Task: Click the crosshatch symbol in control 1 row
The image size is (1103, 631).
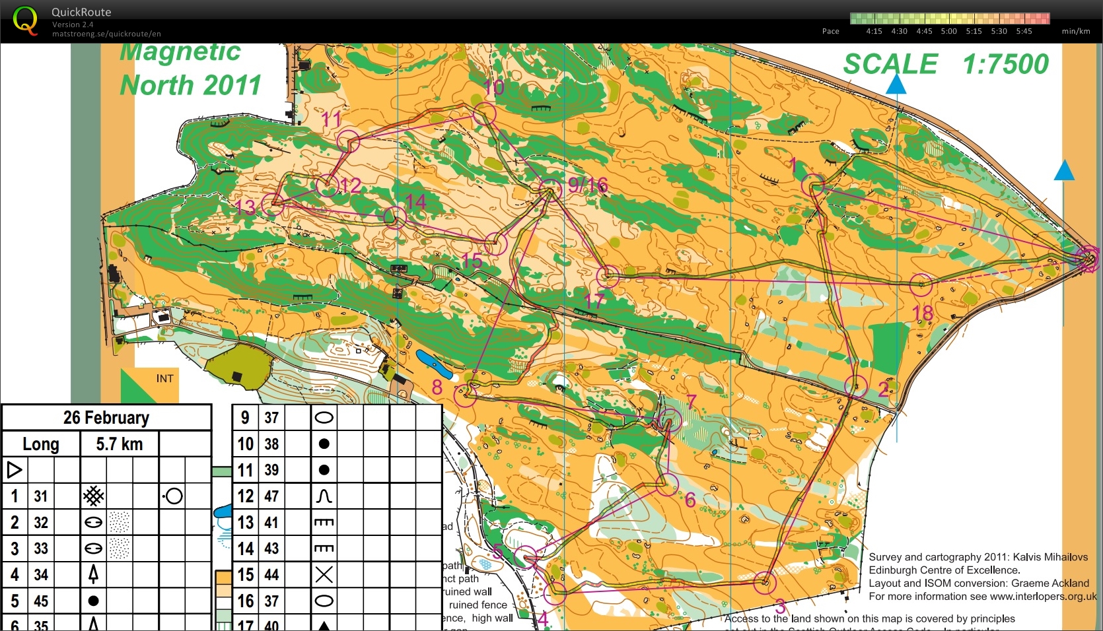Action: [93, 496]
